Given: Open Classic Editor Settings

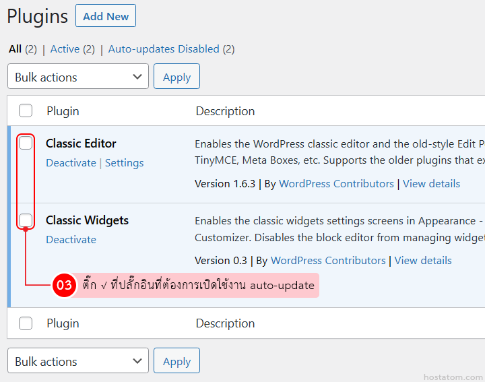Looking at the screenshot, I should [x=124, y=163].
